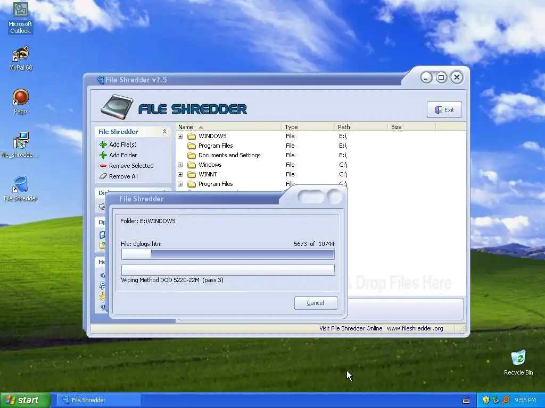
Task: Open Visit File Shredder Online link
Action: pos(351,328)
